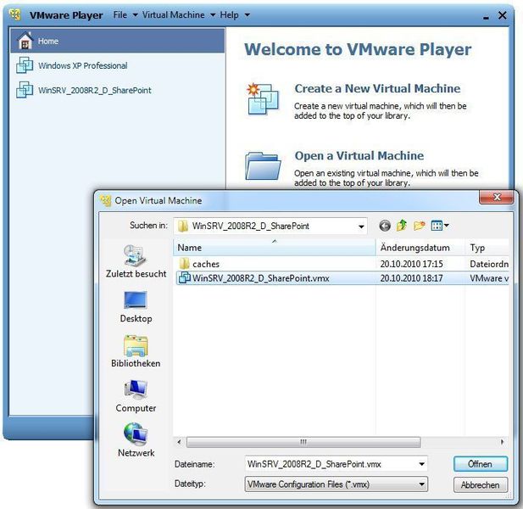Click the Windows XP Professional VM icon
Image resolution: width=523 pixels, height=509 pixels.
(25, 65)
